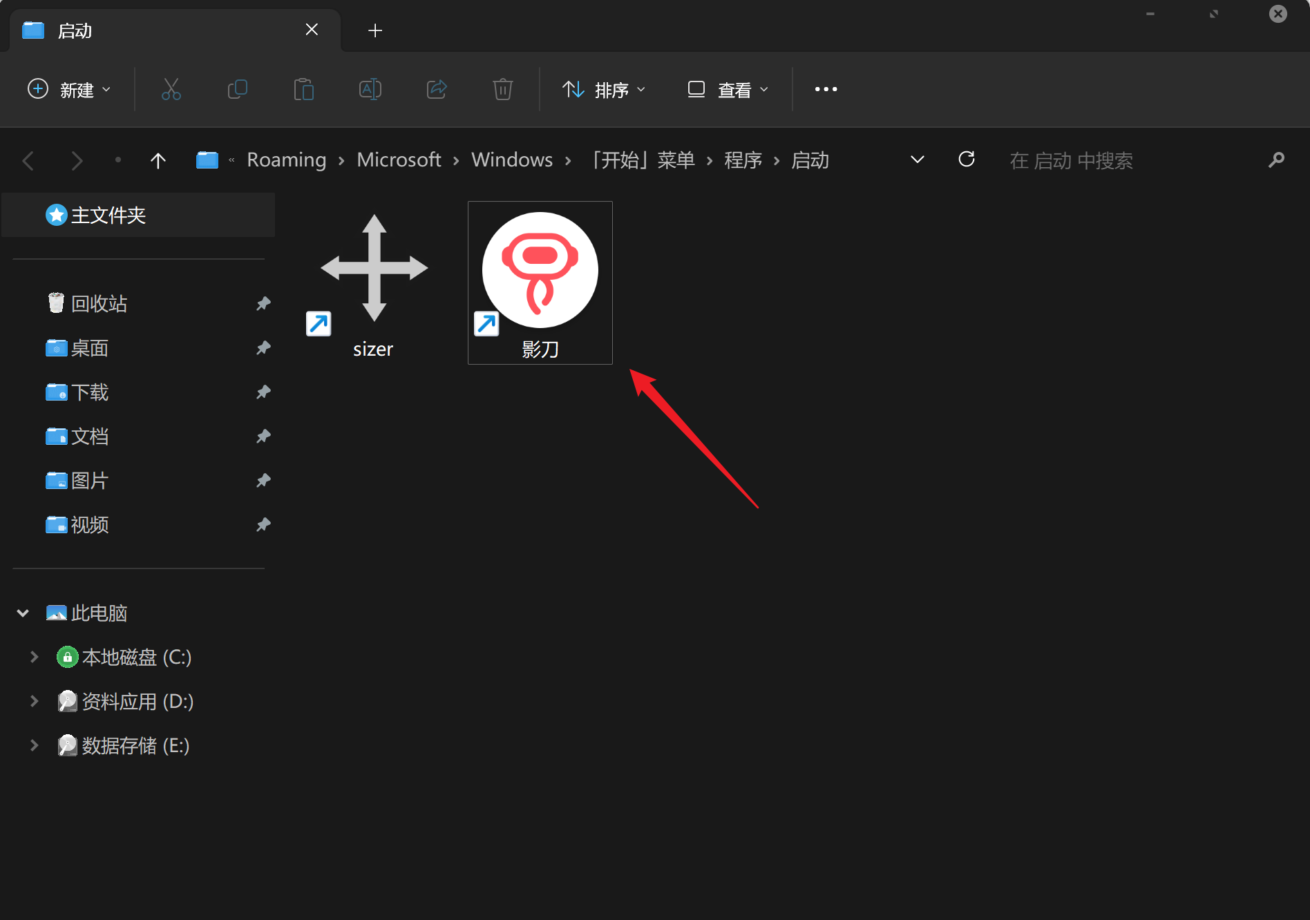Open 下载 in sidebar

coord(90,392)
